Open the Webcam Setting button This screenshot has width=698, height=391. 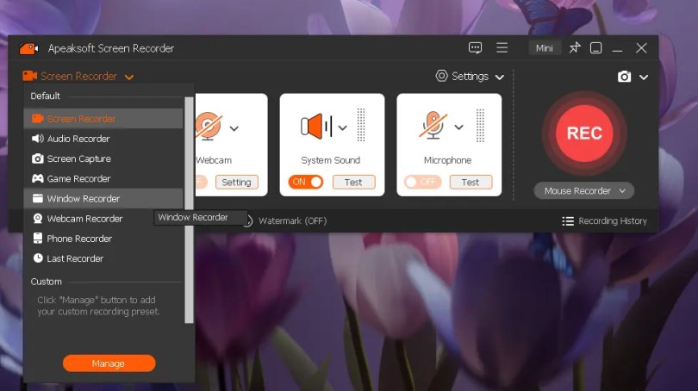(236, 182)
